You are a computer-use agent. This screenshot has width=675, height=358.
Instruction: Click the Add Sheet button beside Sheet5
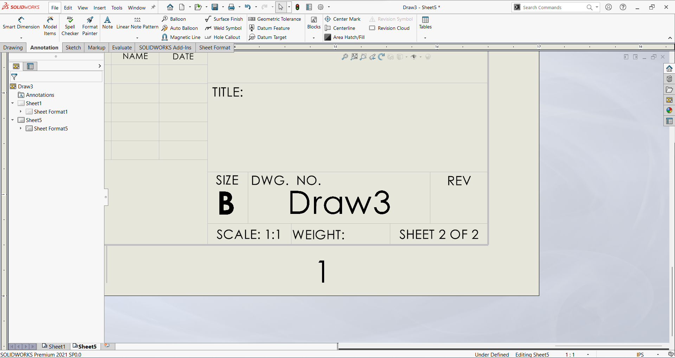coord(107,346)
